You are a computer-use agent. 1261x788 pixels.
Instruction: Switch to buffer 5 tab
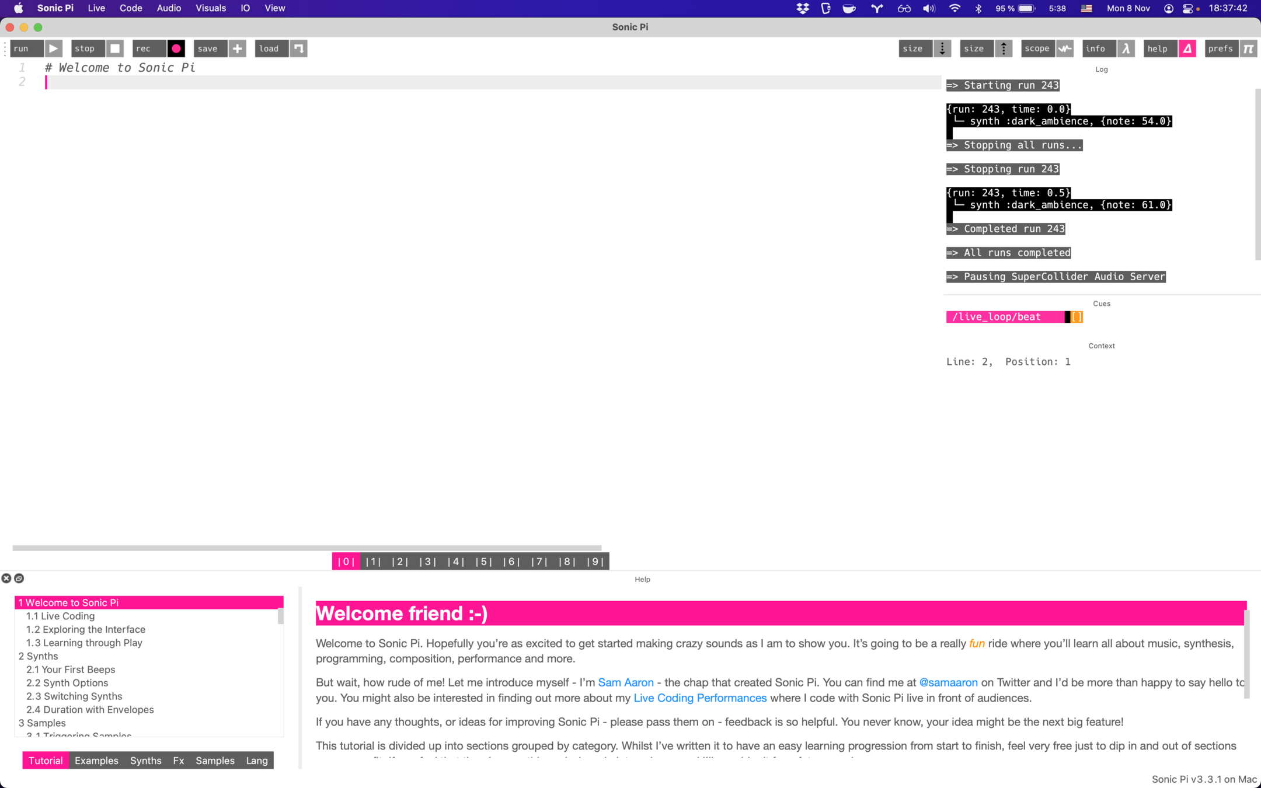coord(483,562)
